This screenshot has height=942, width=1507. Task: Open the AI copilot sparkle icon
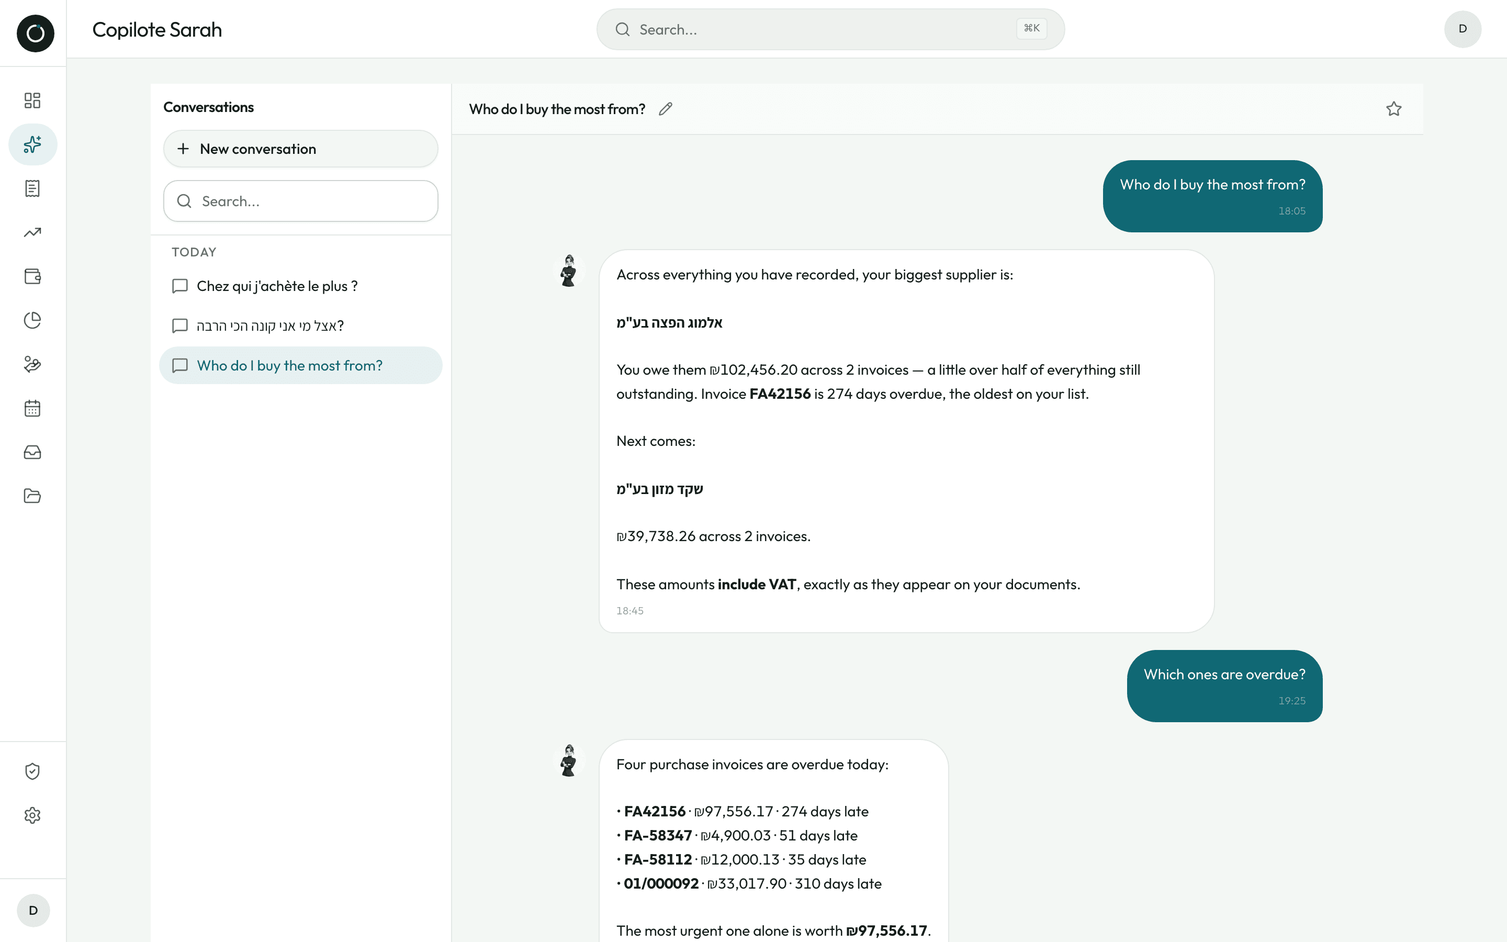point(32,144)
